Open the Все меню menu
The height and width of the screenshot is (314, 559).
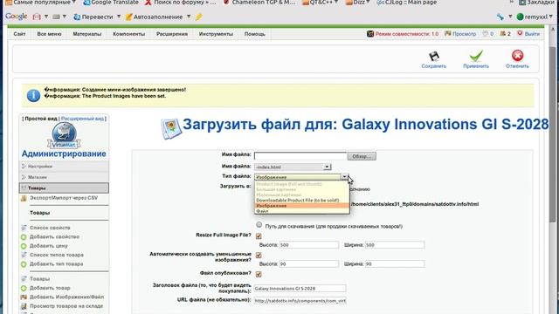49,34
